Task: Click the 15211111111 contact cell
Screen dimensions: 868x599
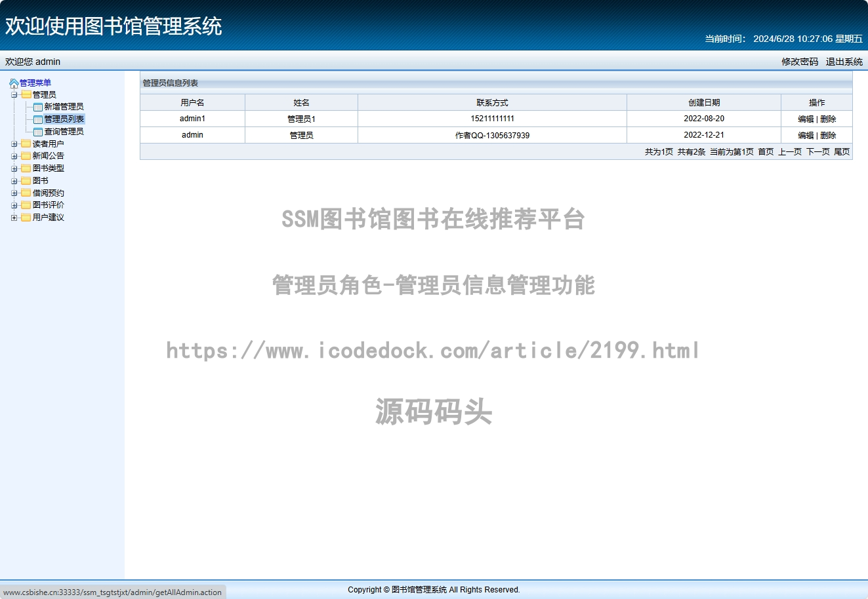Action: [x=492, y=119]
